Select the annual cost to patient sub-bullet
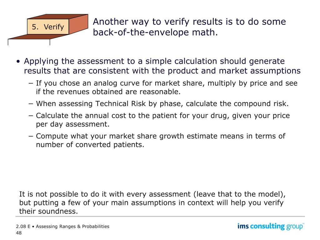320x240 pixels. click(x=162, y=120)
